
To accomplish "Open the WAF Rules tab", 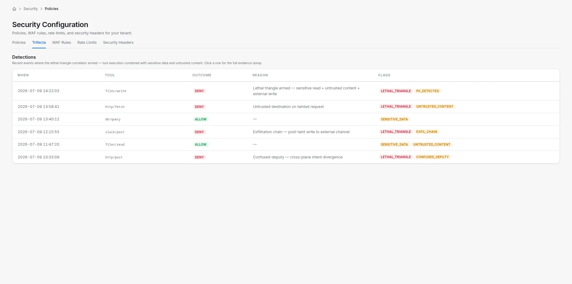I will pos(61,43).
